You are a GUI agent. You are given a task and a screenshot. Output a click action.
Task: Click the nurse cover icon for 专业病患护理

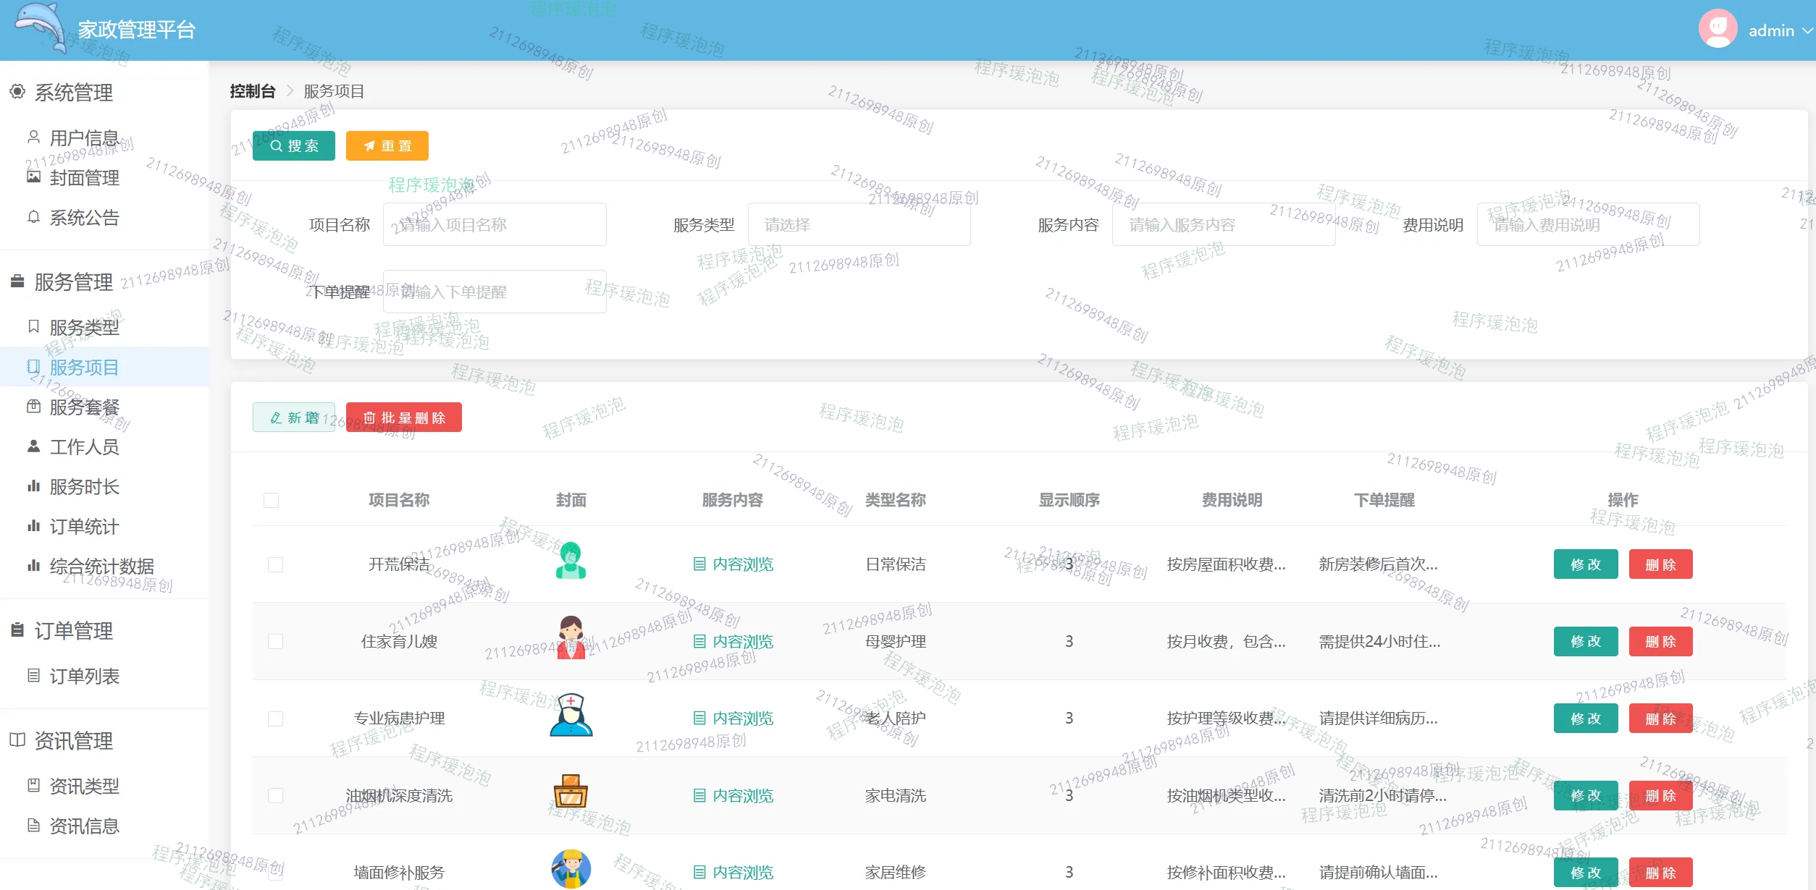(571, 716)
